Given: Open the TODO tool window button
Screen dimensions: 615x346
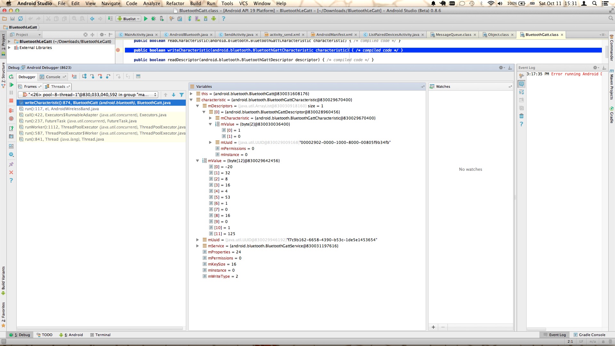Looking at the screenshot, I should point(45,335).
